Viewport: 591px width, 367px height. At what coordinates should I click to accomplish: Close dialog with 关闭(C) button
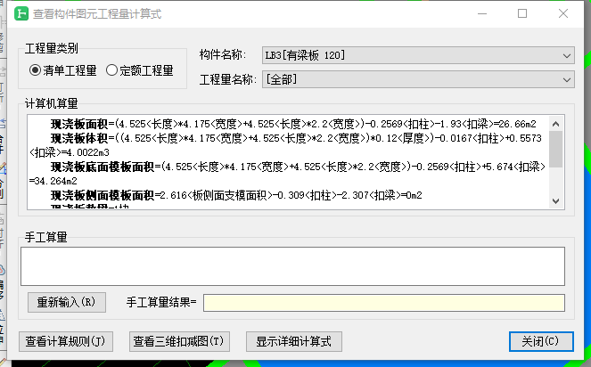541,341
